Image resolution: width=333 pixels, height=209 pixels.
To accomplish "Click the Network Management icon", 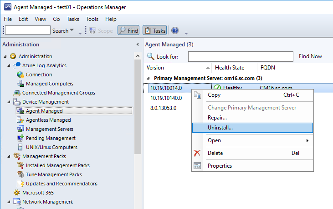I will pyautogui.click(x=17, y=202).
